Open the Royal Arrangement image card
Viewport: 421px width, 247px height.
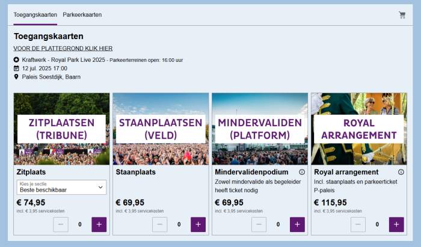click(x=359, y=129)
